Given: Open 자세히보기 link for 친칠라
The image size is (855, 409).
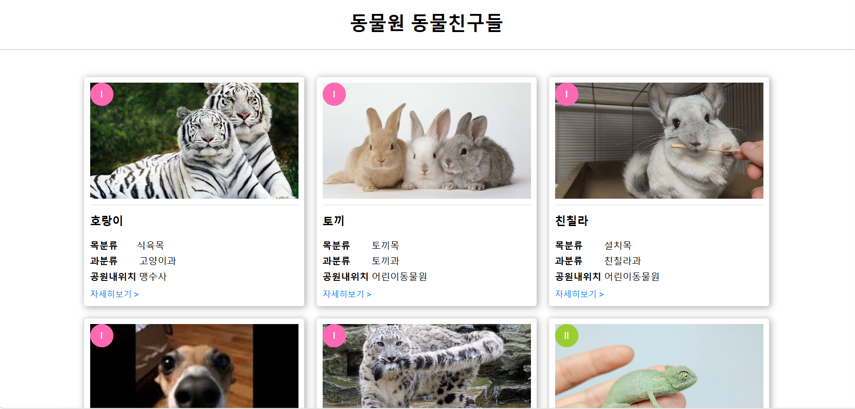Looking at the screenshot, I should [x=579, y=294].
